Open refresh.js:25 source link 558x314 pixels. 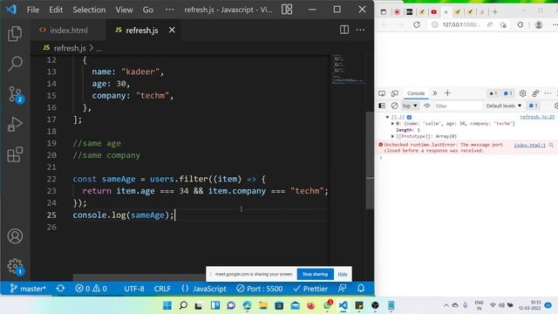click(x=537, y=117)
